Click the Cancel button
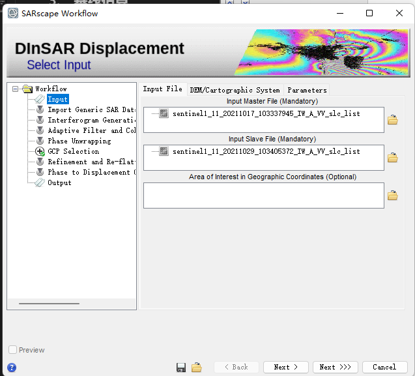Viewport: 415px width, 376px height. 384,367
